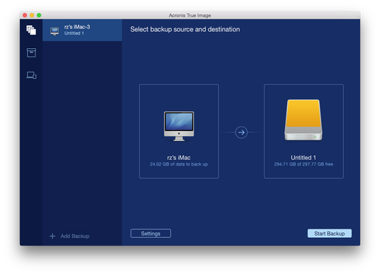
Task: Click '24.02 GB of data to back up' text
Action: coord(179,164)
